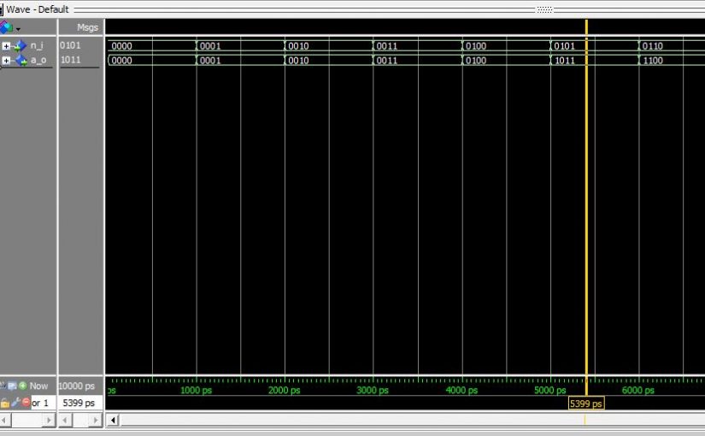Click the wave window format icon

coord(6,27)
